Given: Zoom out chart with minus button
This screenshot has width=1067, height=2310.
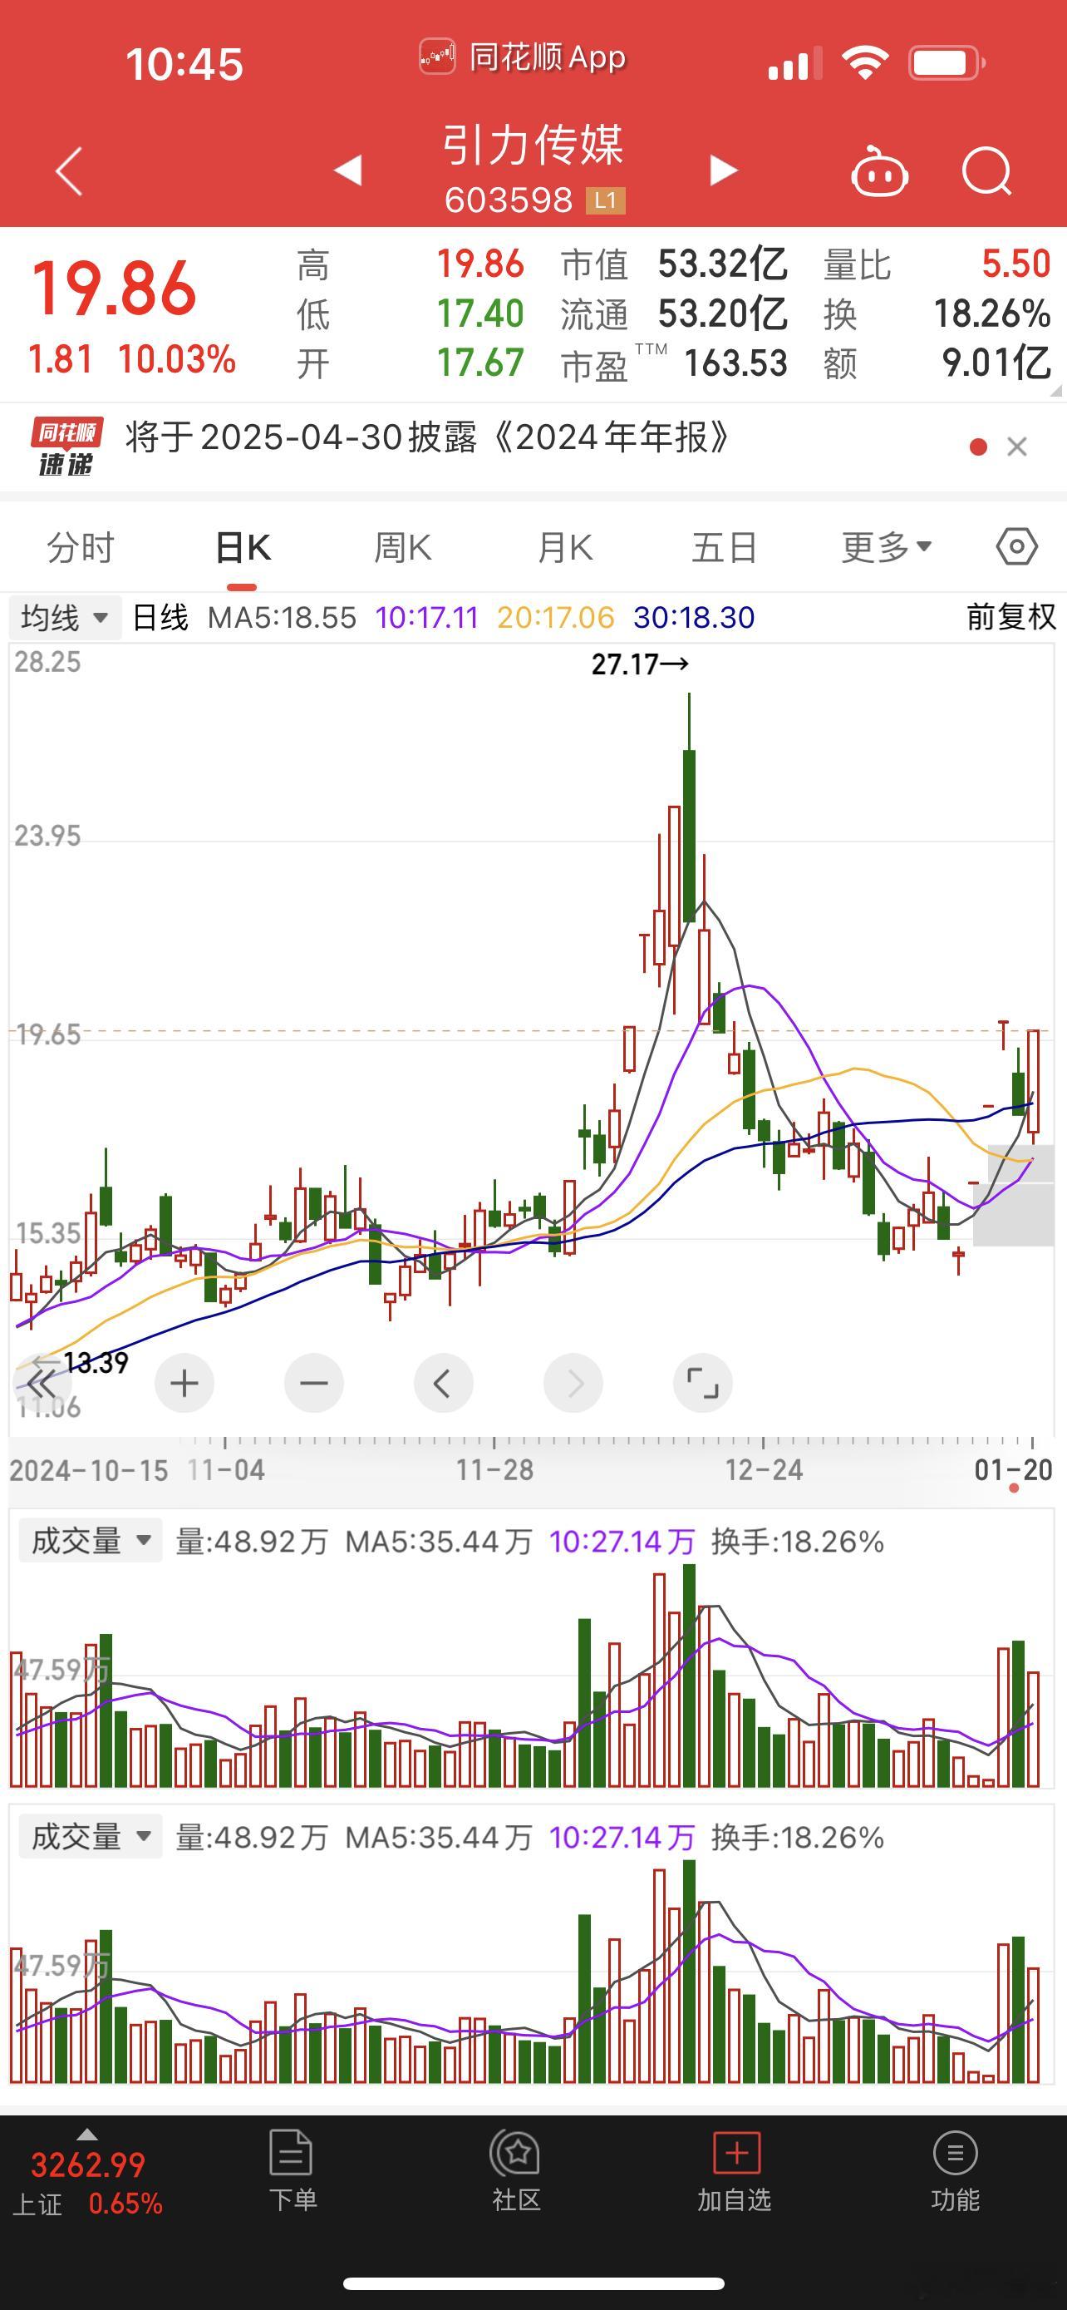Looking at the screenshot, I should tap(313, 1384).
